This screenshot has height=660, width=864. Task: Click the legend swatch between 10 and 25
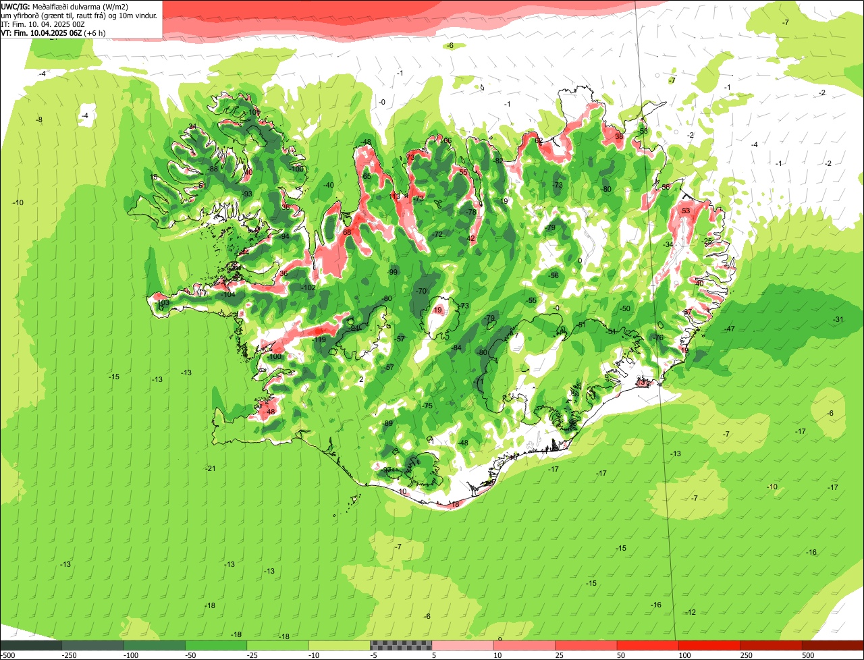pyautogui.click(x=525, y=646)
